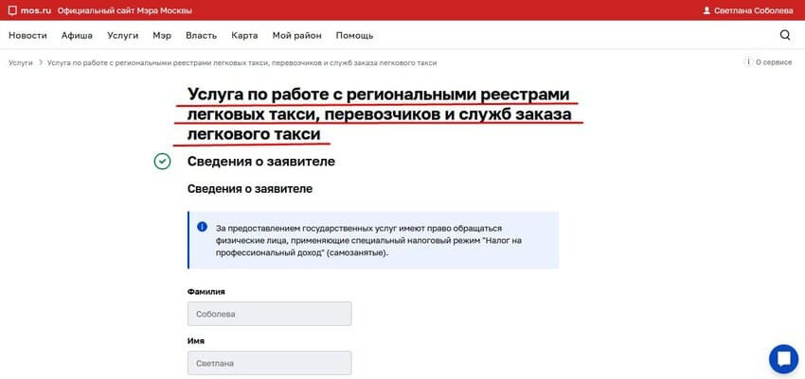Open the Афиша menu

click(77, 36)
